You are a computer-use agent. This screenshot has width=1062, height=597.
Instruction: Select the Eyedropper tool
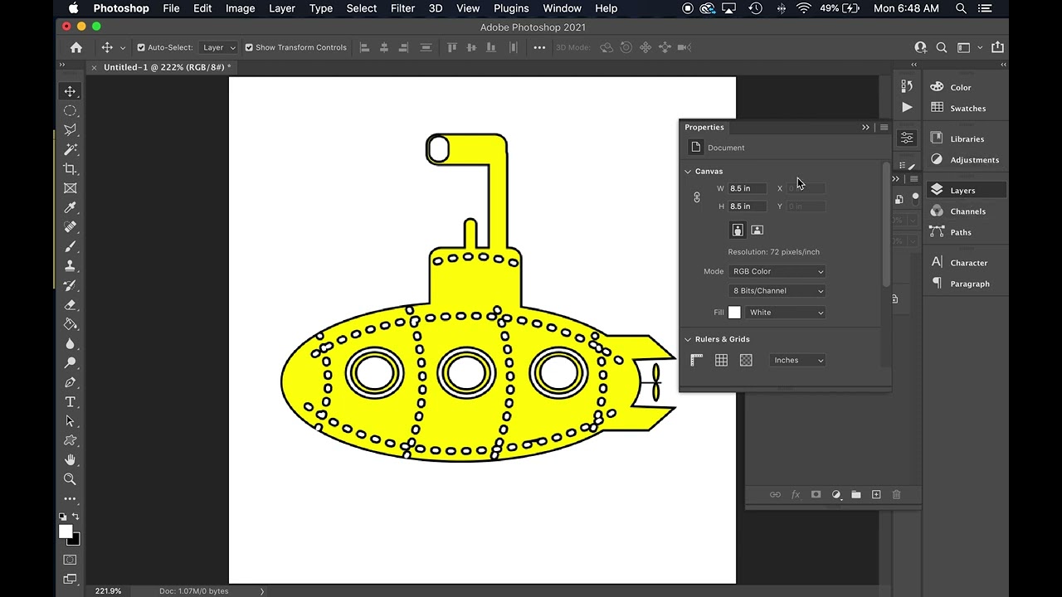tap(71, 207)
